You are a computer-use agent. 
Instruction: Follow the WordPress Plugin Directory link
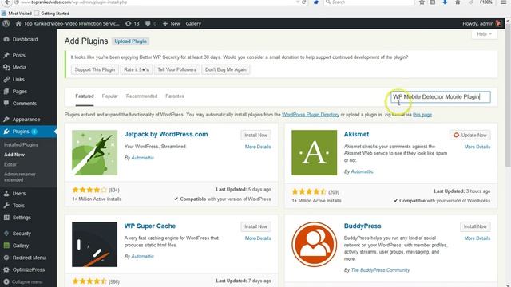311,115
